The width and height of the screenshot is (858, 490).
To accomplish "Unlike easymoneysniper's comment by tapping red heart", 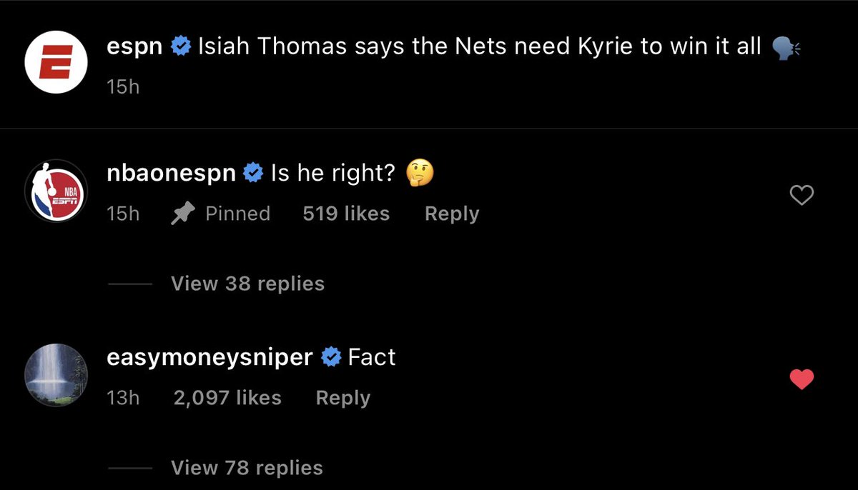I will click(803, 379).
